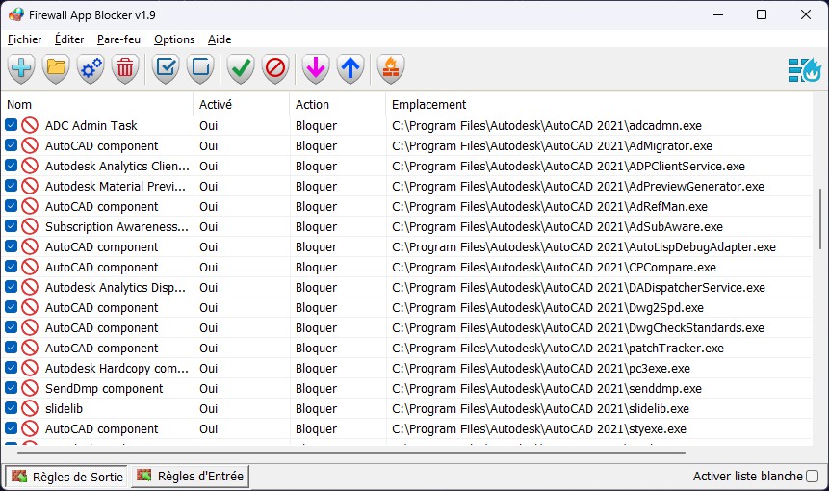Select the AdPreviewGenerator.exe path cell
This screenshot has height=491, width=829.
click(578, 187)
